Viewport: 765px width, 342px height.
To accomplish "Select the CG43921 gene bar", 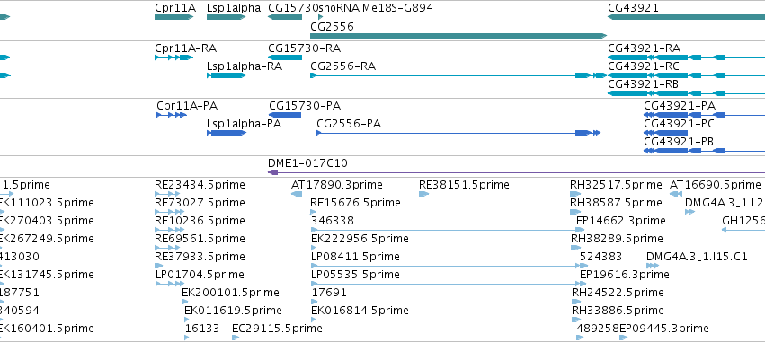I will (686, 17).
